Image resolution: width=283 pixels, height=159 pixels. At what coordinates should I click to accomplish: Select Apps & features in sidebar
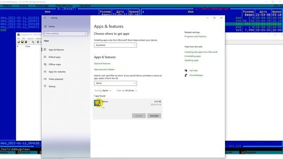pos(56,50)
